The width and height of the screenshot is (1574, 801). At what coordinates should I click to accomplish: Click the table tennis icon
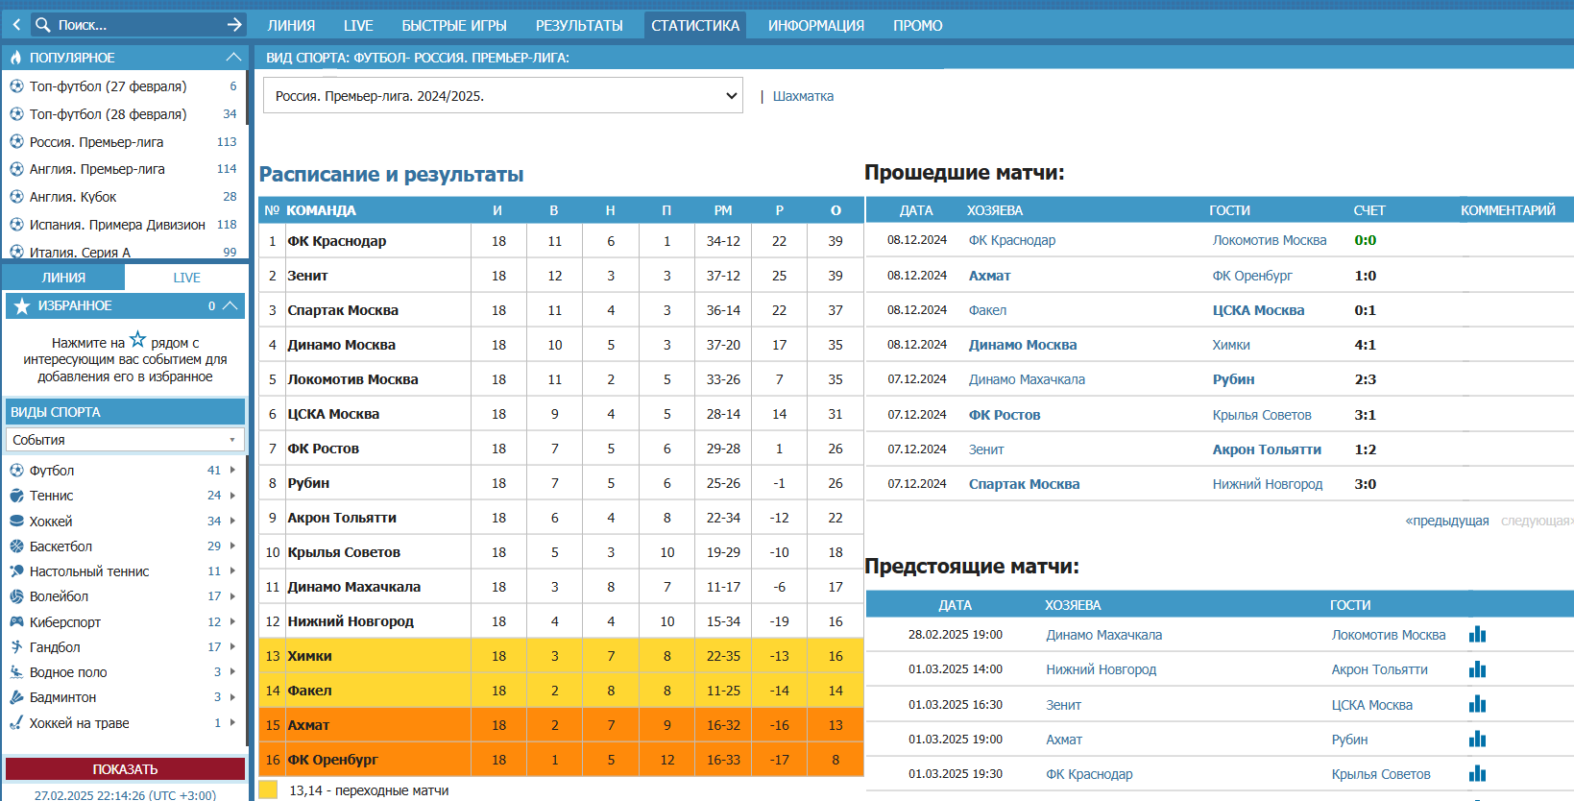(16, 571)
